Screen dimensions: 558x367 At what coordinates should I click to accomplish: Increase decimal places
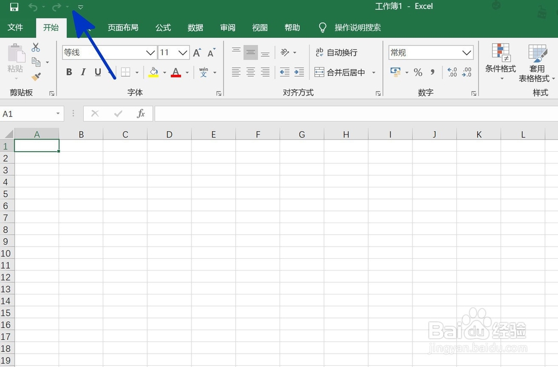[x=452, y=72]
